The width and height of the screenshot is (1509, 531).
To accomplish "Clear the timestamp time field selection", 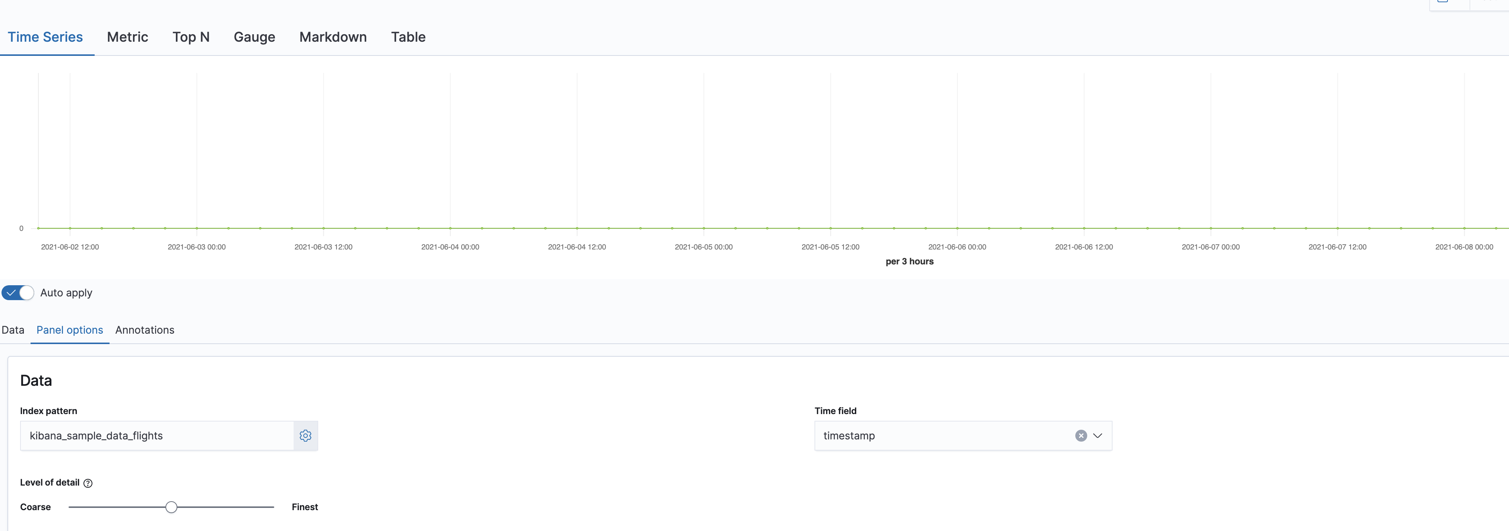I will [1081, 436].
